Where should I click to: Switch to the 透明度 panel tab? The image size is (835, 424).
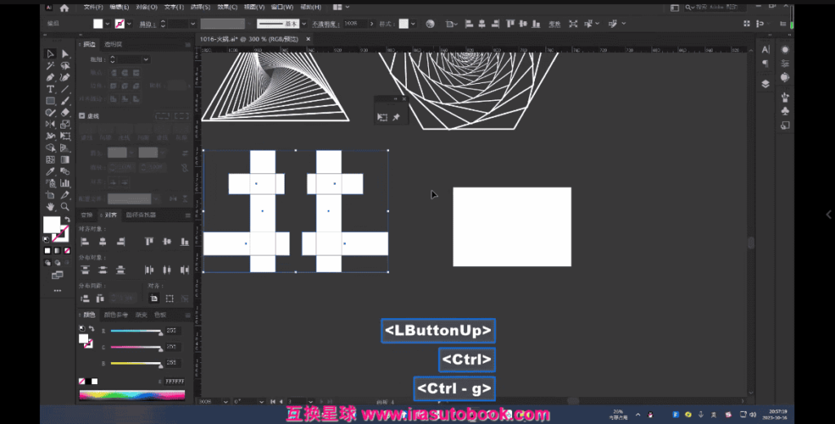tap(114, 44)
